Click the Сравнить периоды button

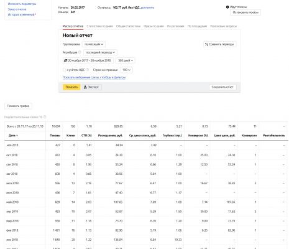coord(219,44)
